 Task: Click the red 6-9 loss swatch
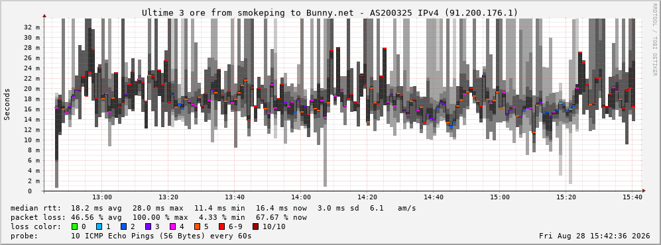coord(223,226)
